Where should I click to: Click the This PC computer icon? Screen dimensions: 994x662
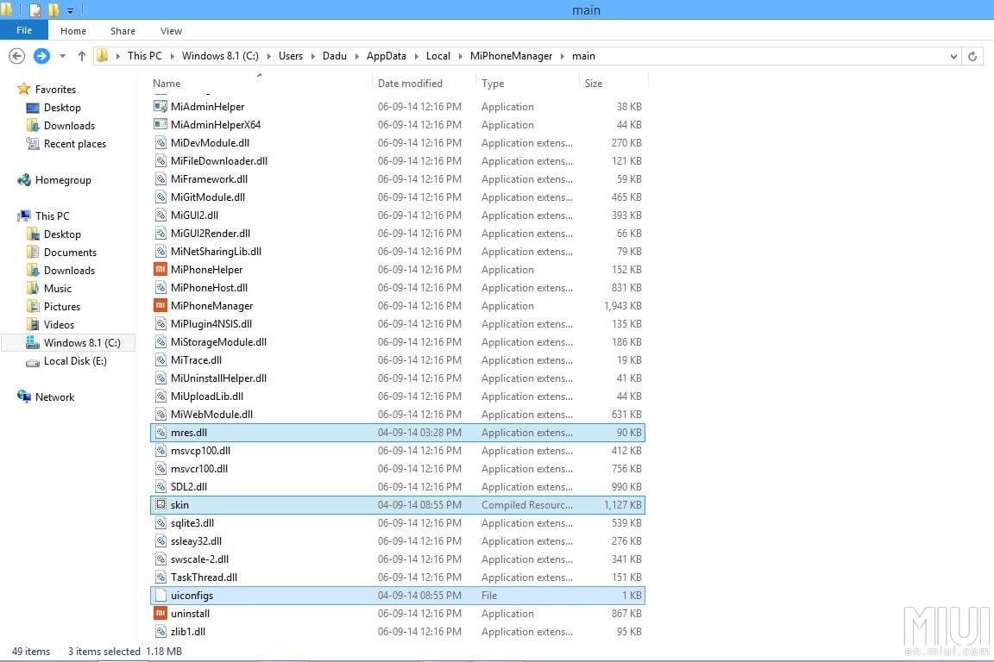[24, 215]
